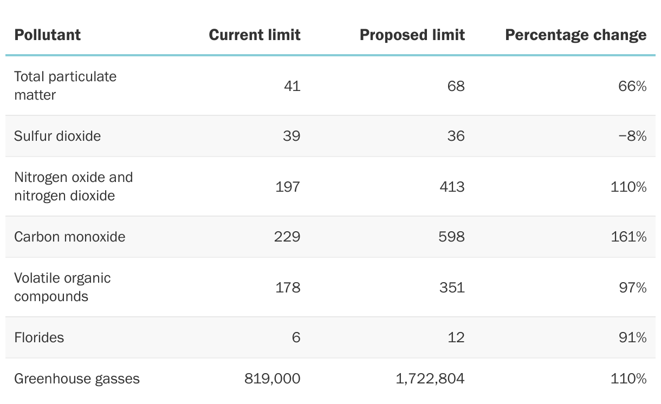Click the 1,722,804 proposed limit value
661x404 pixels.
[x=430, y=379]
